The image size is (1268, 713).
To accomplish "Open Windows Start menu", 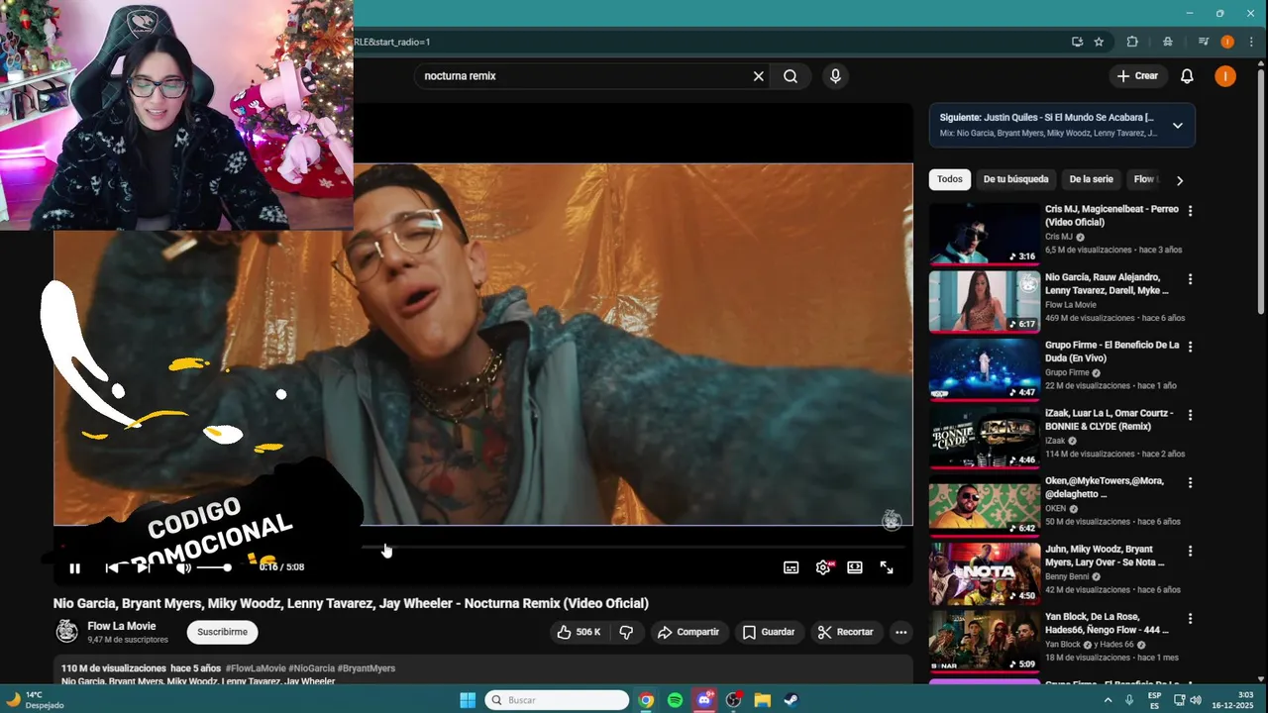I will [468, 700].
